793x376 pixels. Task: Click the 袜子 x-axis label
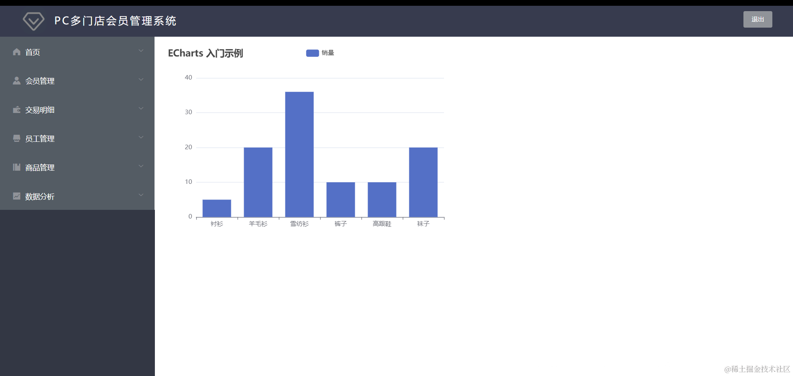tap(423, 224)
